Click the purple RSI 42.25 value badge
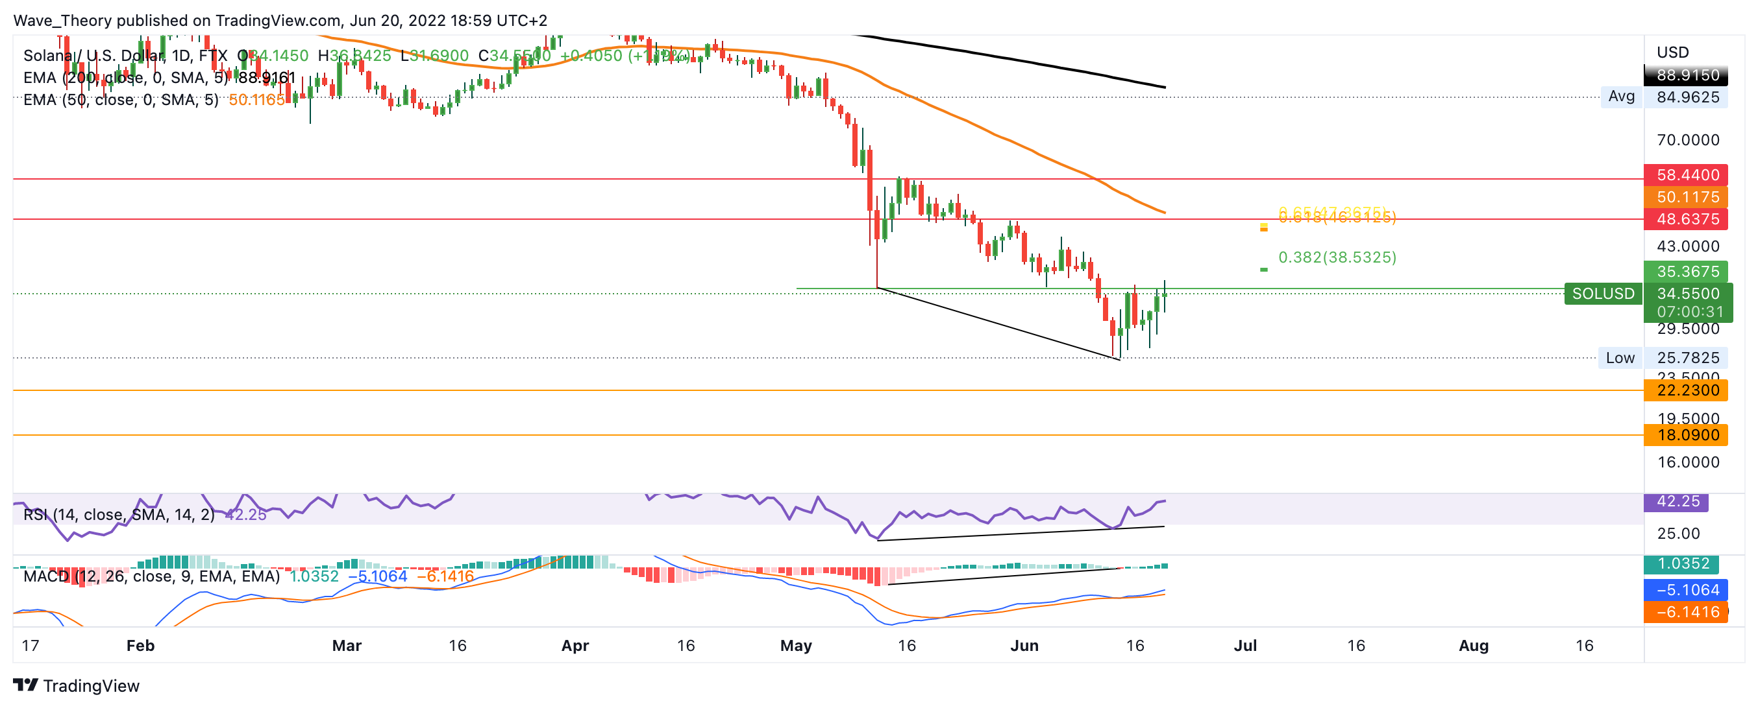The height and width of the screenshot is (708, 1758). [x=1677, y=502]
